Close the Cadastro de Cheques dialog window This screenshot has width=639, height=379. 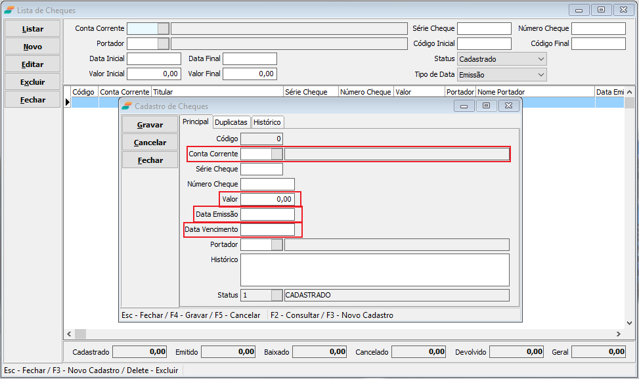(509, 106)
